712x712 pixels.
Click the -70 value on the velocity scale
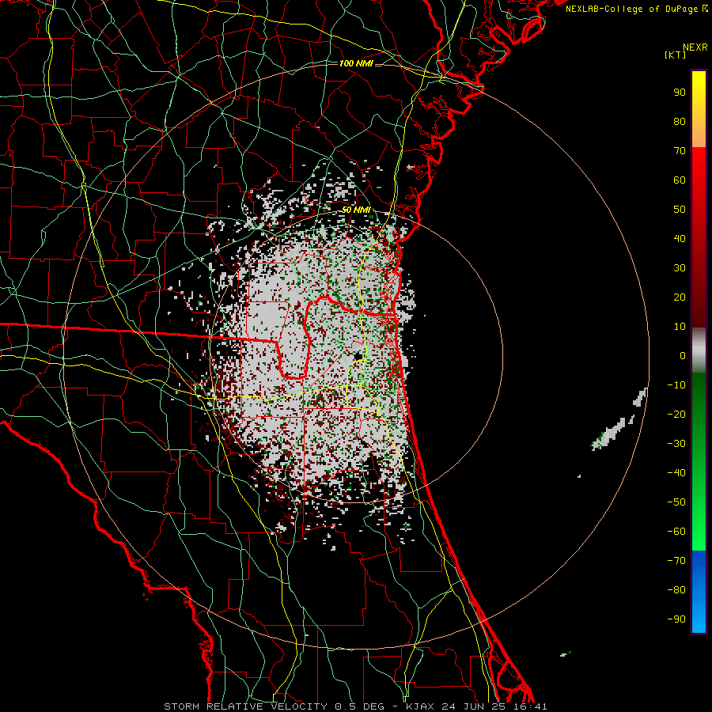[676, 561]
